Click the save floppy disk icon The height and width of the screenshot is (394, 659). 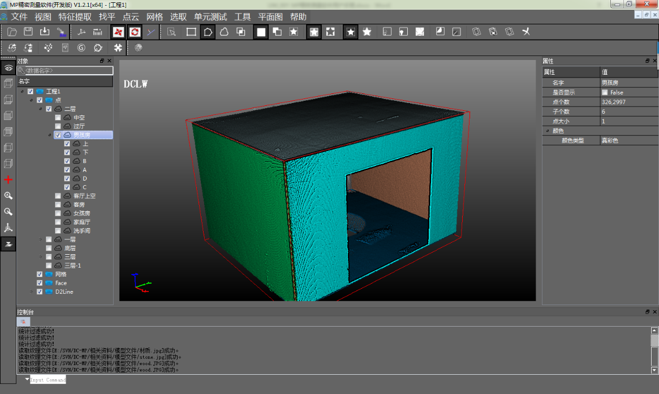[x=28, y=32]
